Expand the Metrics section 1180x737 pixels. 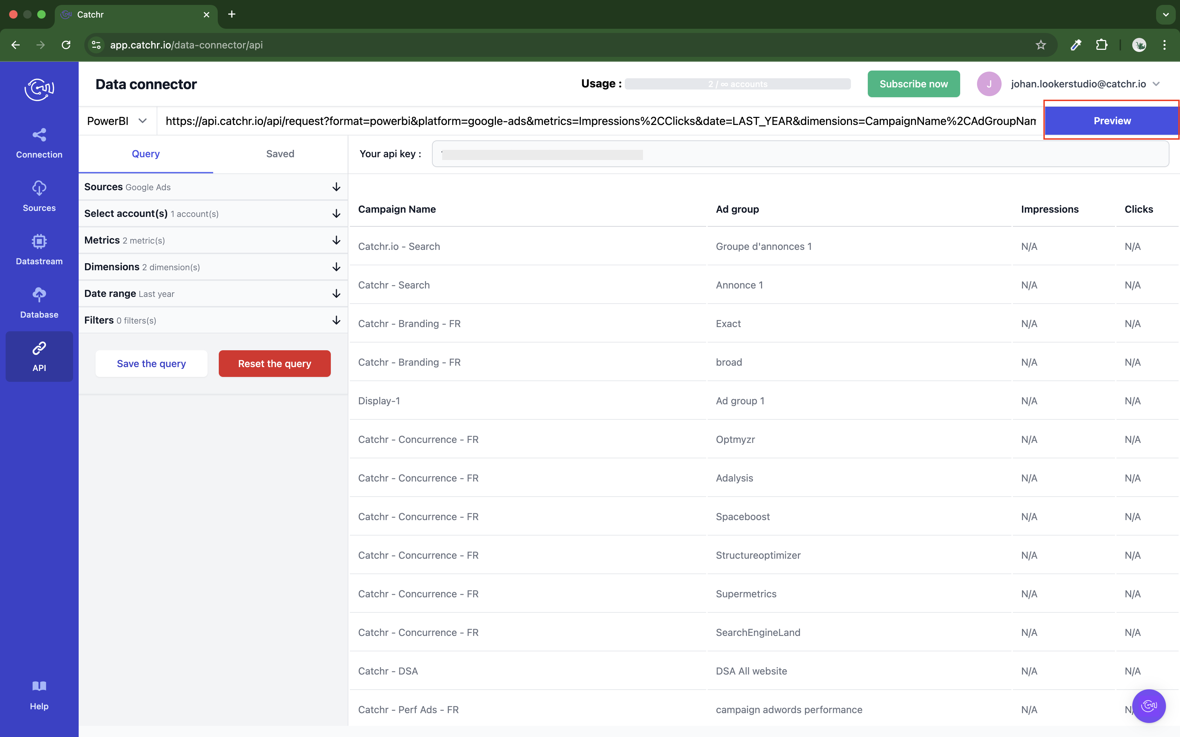tap(213, 240)
